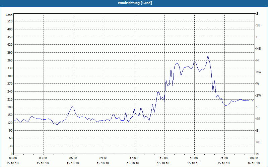Select the 03:00 time label

tap(44, 158)
